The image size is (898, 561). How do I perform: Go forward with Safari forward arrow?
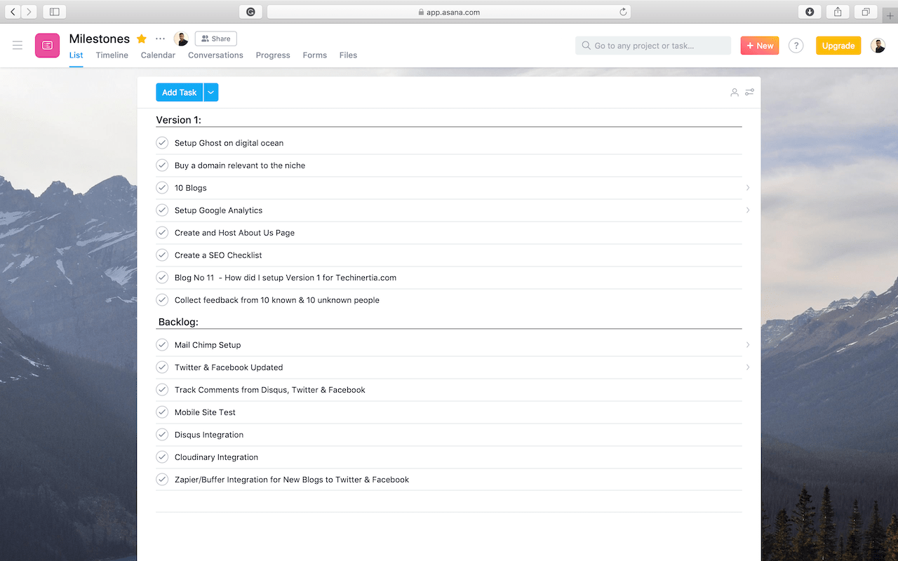coord(29,12)
